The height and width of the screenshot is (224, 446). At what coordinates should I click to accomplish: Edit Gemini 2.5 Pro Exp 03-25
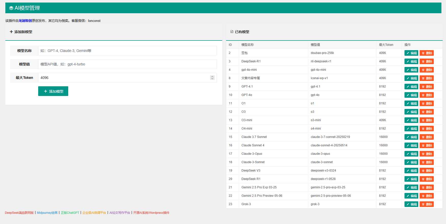click(x=411, y=187)
